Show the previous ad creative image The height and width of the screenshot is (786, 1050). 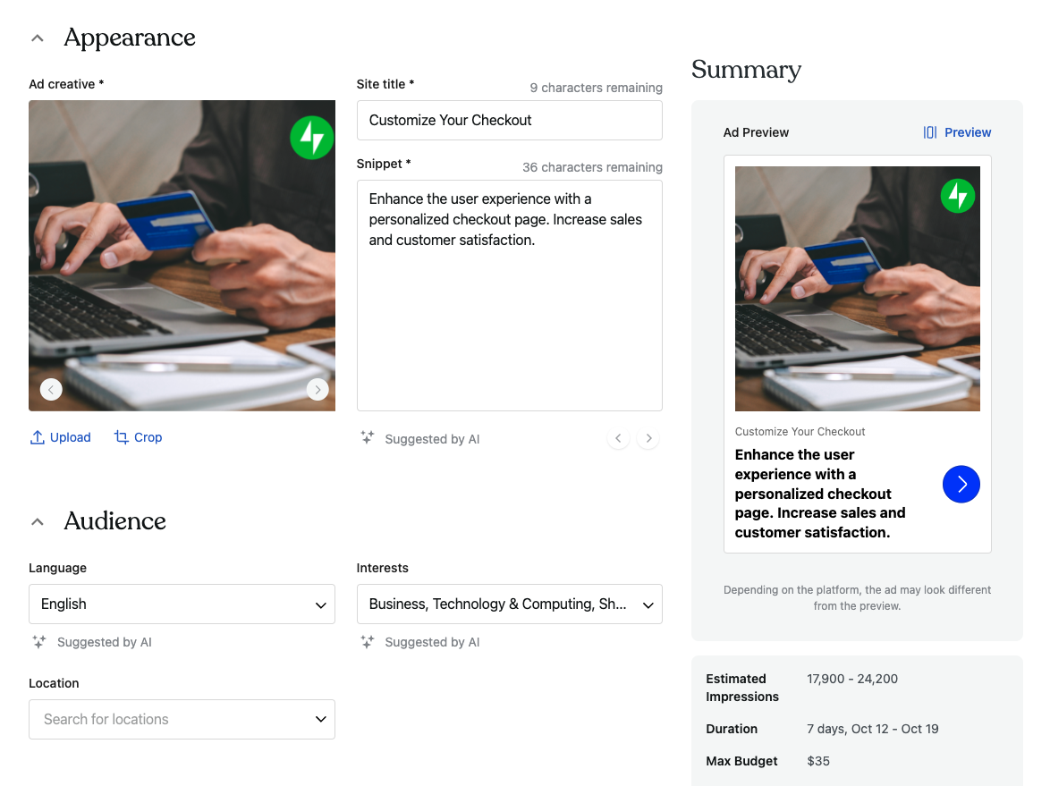[51, 389]
